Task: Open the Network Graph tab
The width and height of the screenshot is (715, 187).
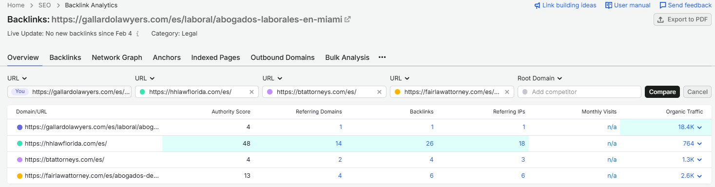Action: pyautogui.click(x=117, y=57)
